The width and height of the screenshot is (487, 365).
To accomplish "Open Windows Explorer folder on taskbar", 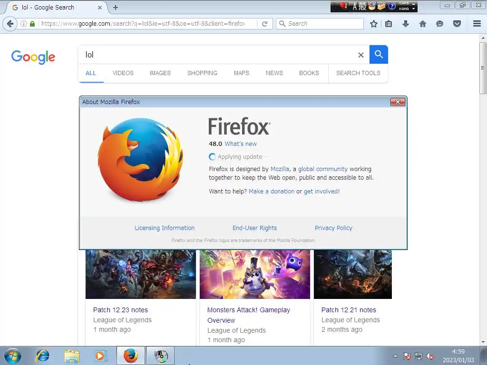I will pyautogui.click(x=72, y=356).
